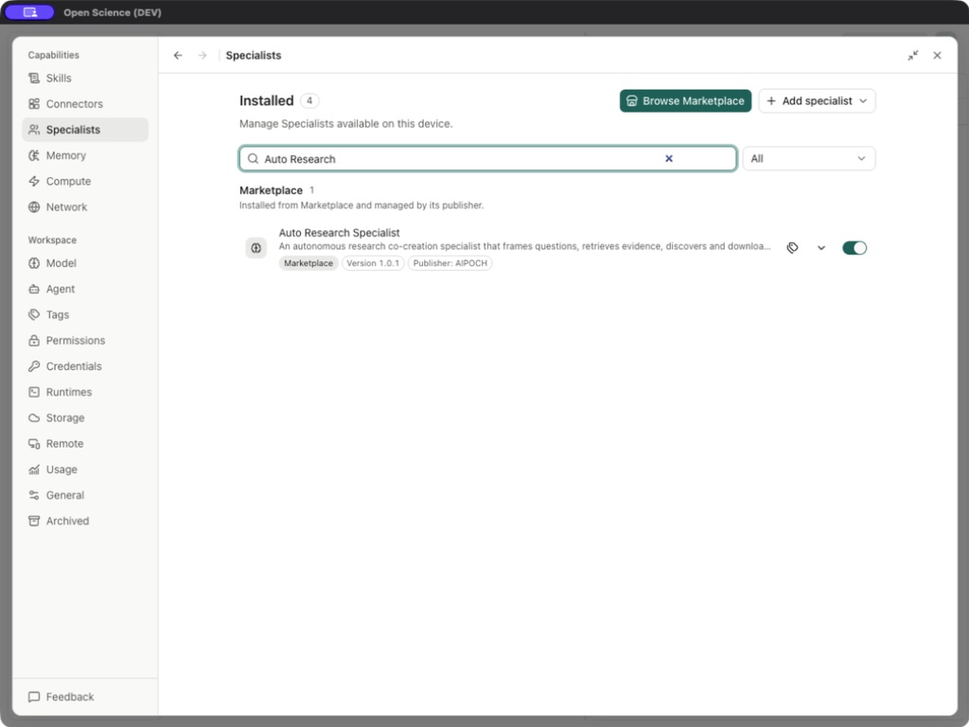Screen dimensions: 969x727
Task: Click the Tags icon in sidebar
Action: coord(34,314)
